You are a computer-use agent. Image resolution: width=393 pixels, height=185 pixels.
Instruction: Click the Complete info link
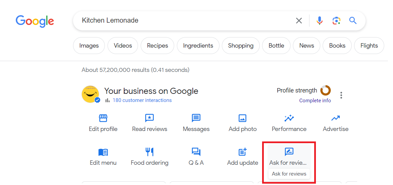click(x=315, y=101)
